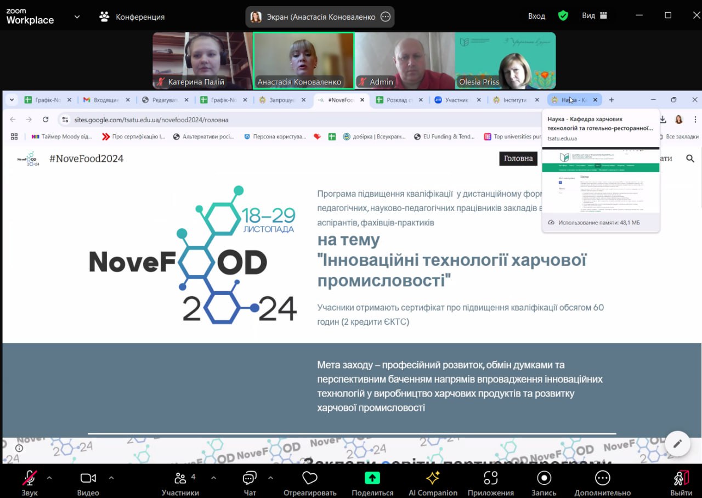Select Анастасія Коноваленко's video thumbnail

tap(303, 61)
